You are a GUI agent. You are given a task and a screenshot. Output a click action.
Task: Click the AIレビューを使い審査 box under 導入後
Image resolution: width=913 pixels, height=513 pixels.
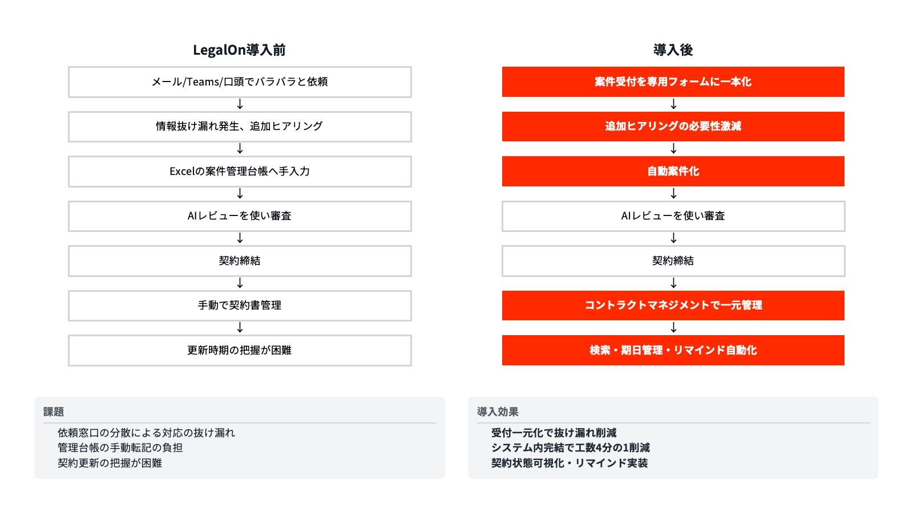coord(673,216)
